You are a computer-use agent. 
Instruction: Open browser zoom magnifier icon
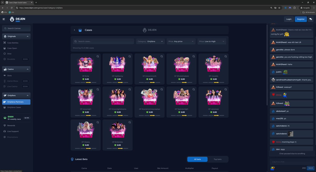[x=271, y=8]
